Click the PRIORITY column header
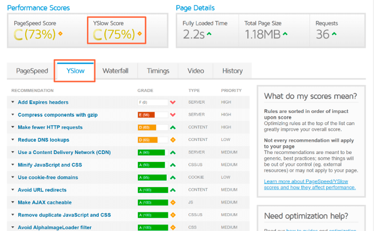This screenshot has height=231, width=374. tap(231, 90)
